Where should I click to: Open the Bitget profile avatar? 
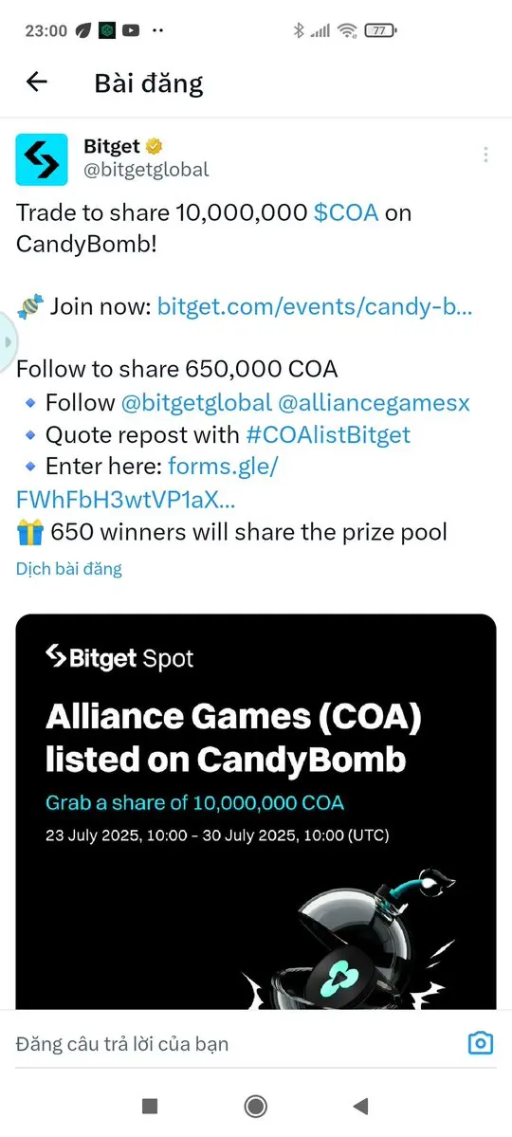coord(42,158)
